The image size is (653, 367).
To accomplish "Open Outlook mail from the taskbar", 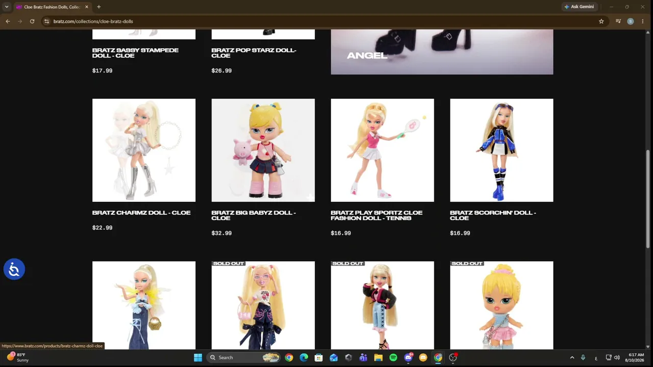I will coord(334,357).
